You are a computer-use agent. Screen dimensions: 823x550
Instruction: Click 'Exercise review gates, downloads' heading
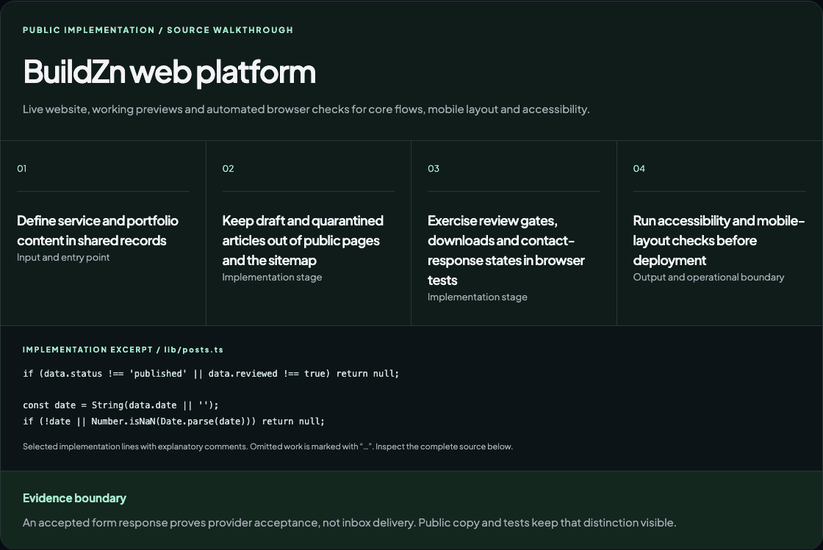[506, 250]
